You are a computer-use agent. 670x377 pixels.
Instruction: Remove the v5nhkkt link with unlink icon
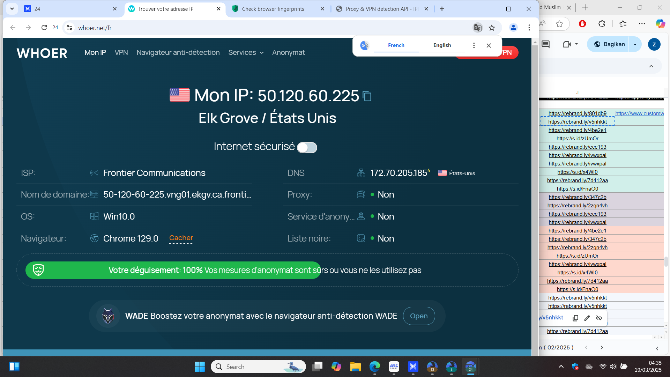[x=599, y=318]
